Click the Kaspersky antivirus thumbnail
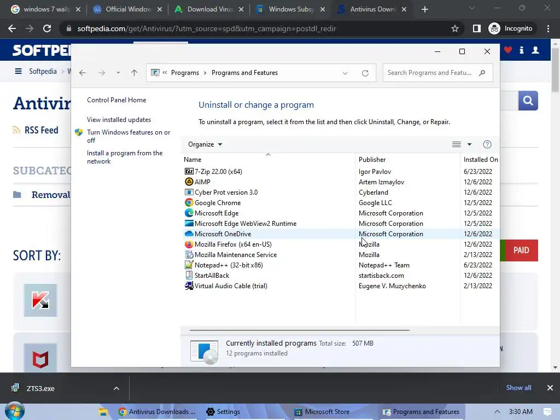The height and width of the screenshot is (420, 560). tap(40, 300)
